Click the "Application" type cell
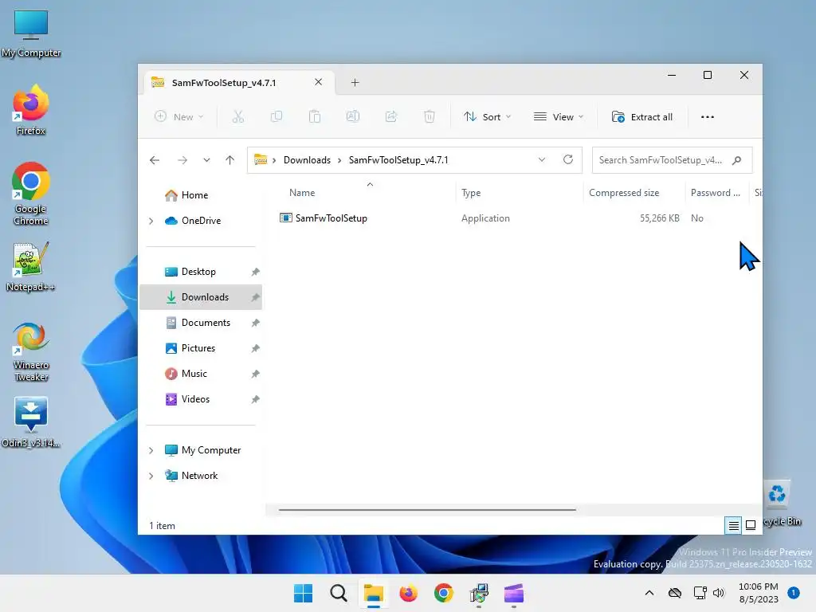The width and height of the screenshot is (816, 612). pos(485,218)
